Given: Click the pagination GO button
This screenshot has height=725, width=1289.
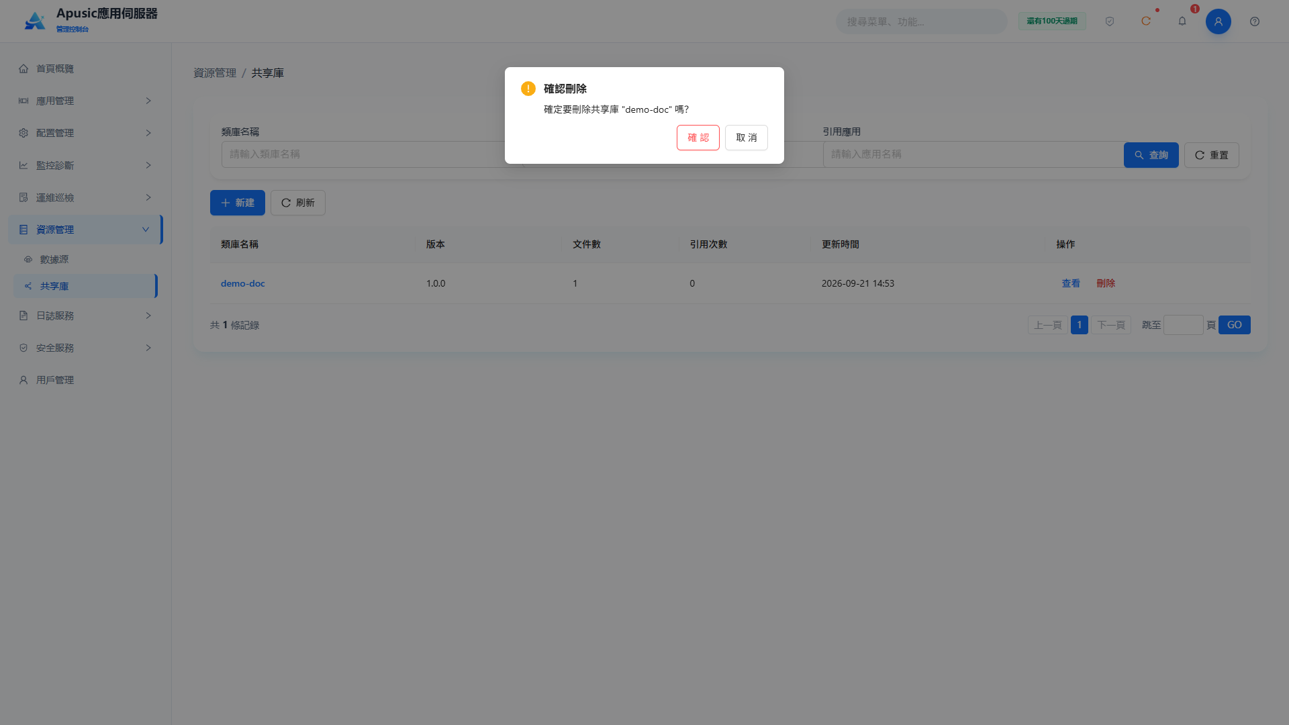Looking at the screenshot, I should pyautogui.click(x=1235, y=325).
